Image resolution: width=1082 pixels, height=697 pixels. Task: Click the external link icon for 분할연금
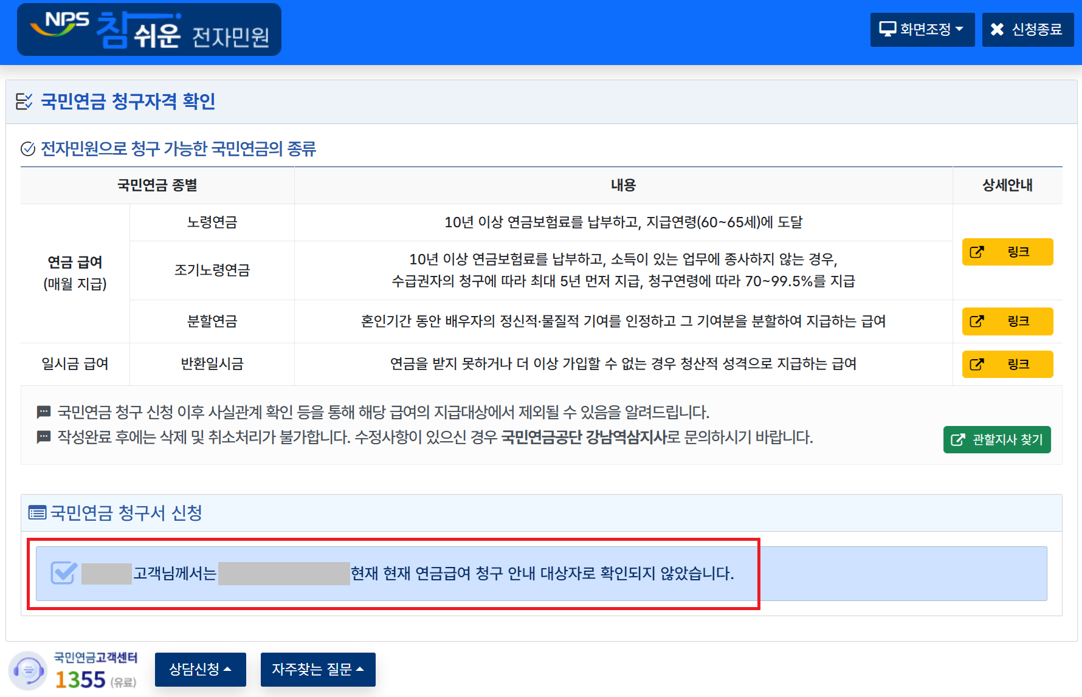[x=976, y=321]
